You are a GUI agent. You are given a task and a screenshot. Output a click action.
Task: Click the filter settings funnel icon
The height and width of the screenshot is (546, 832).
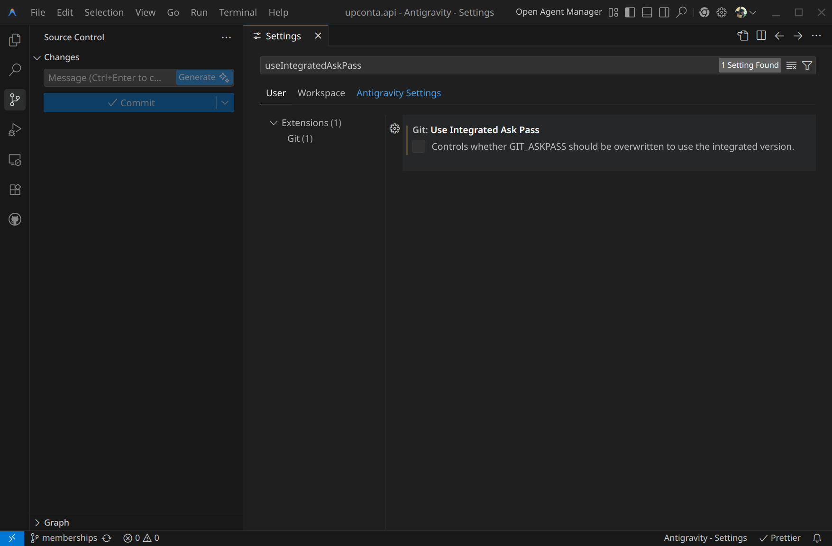click(807, 65)
